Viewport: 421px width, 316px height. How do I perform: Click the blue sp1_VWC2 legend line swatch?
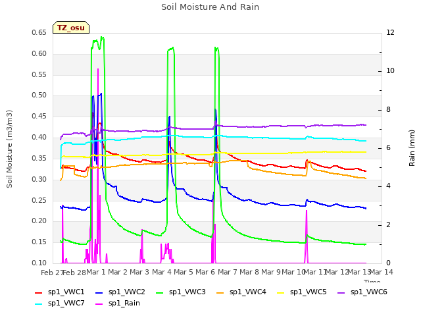(x=99, y=293)
